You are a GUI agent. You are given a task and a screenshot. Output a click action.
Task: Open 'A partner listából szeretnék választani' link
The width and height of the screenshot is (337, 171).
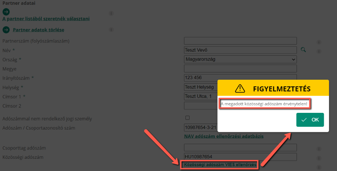(x=46, y=19)
